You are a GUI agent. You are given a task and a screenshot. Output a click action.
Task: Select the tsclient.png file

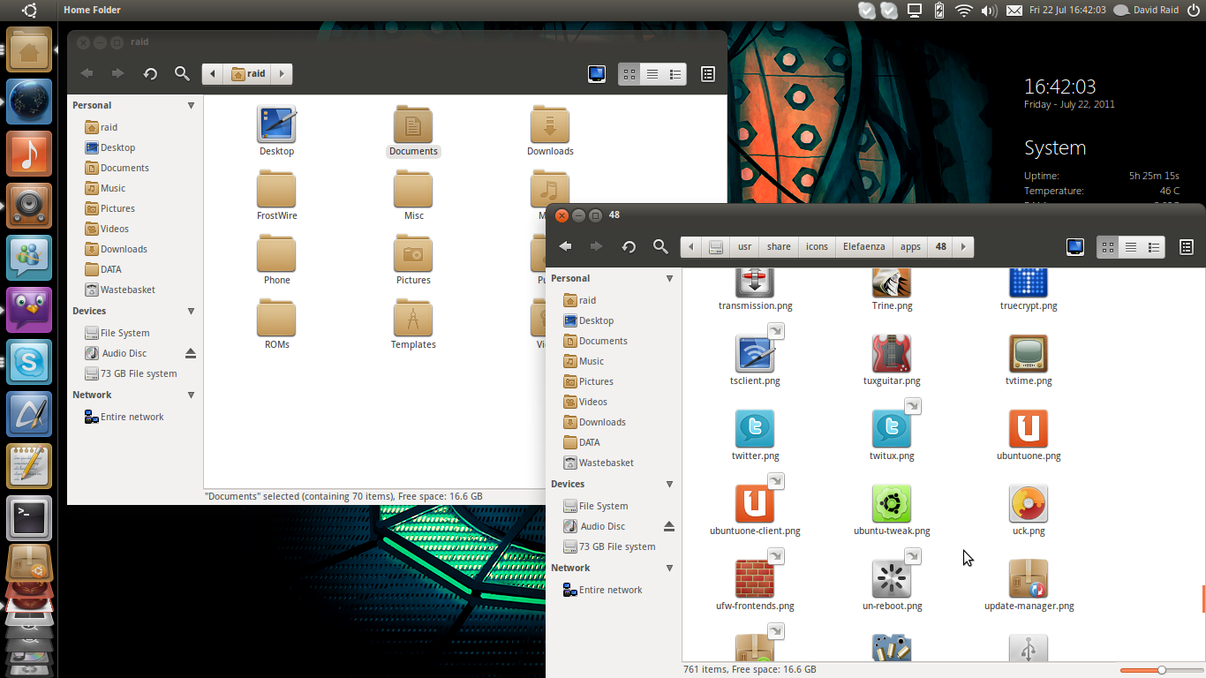tap(755, 360)
